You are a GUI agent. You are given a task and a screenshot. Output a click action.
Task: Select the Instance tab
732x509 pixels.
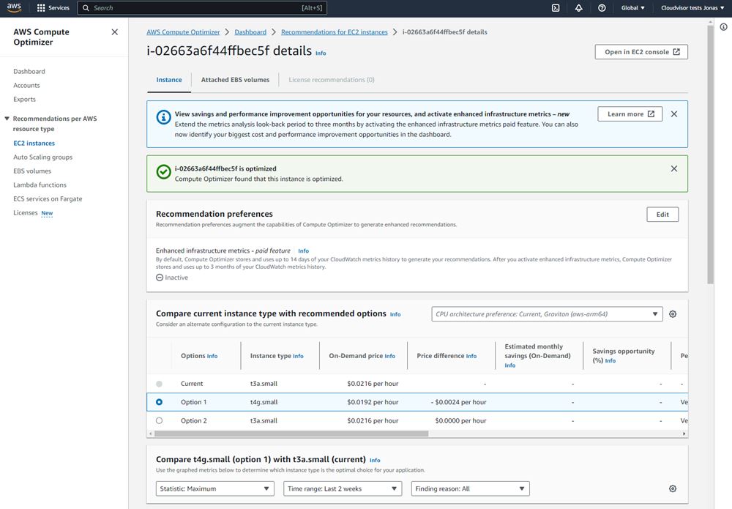(x=169, y=80)
